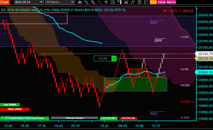
Task: Select the Chart tab
Action: (5, 2)
